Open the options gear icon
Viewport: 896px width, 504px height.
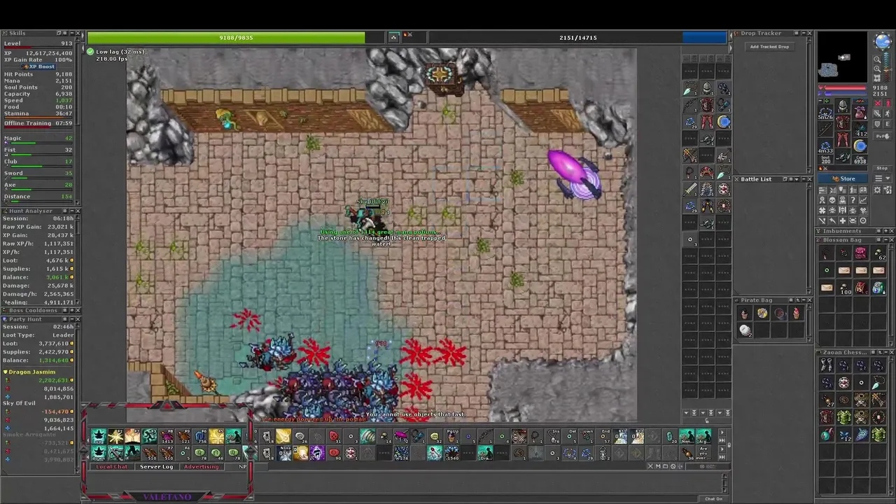877,190
